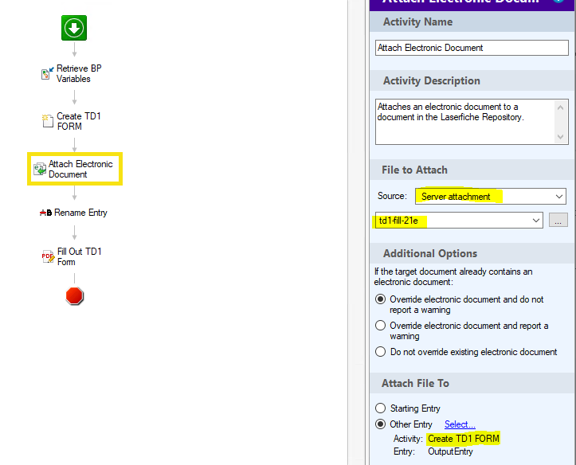Click the Activity Description section header
The image size is (576, 465).
pos(472,80)
